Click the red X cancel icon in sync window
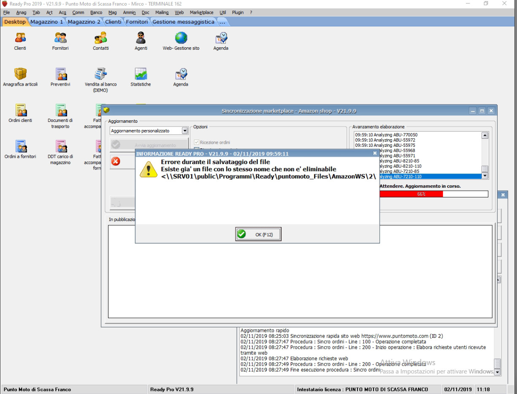The image size is (517, 394). click(116, 161)
